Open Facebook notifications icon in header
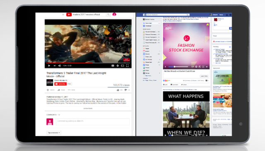 (x=230, y=15)
